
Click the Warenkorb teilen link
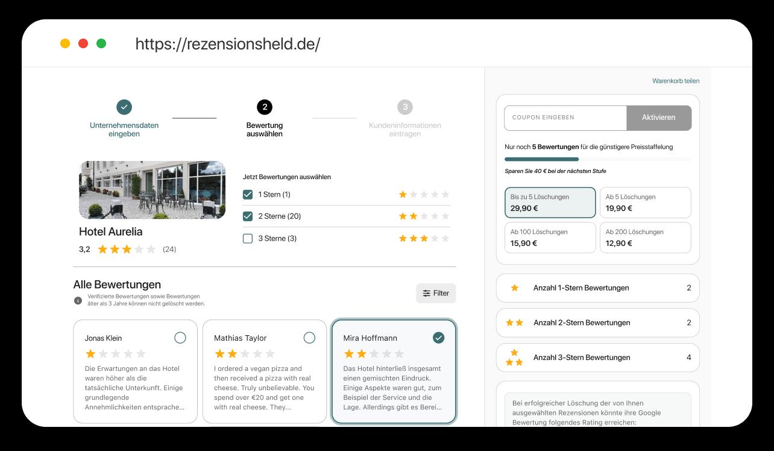[675, 81]
